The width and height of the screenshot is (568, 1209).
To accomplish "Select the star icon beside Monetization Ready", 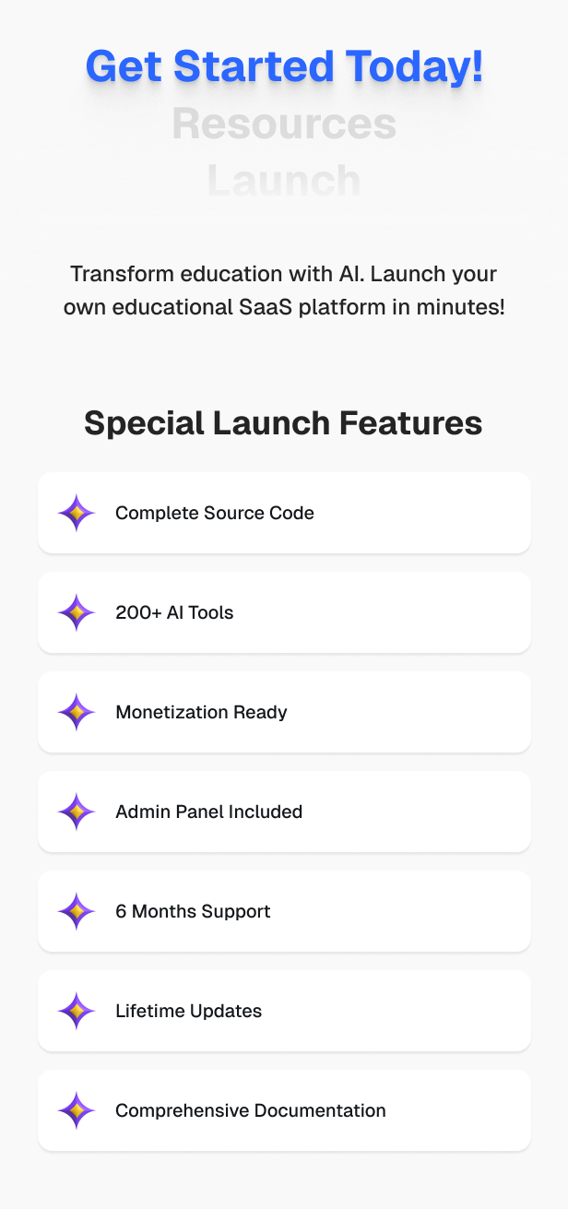I will [x=77, y=712].
